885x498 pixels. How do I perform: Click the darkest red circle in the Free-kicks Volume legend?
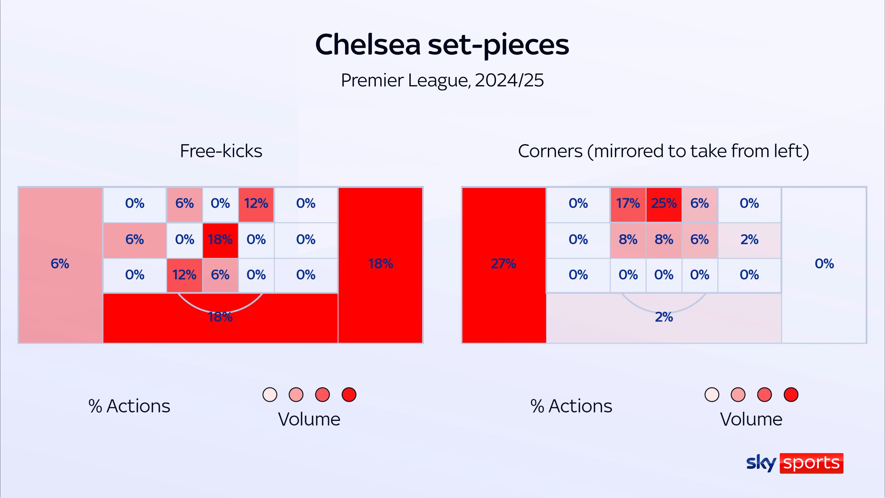[349, 394]
